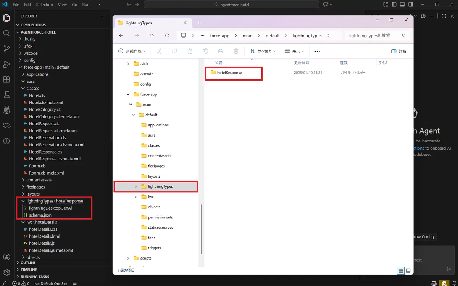Open the Manage gear icon in VS Code
The width and height of the screenshot is (458, 286).
coord(6,272)
